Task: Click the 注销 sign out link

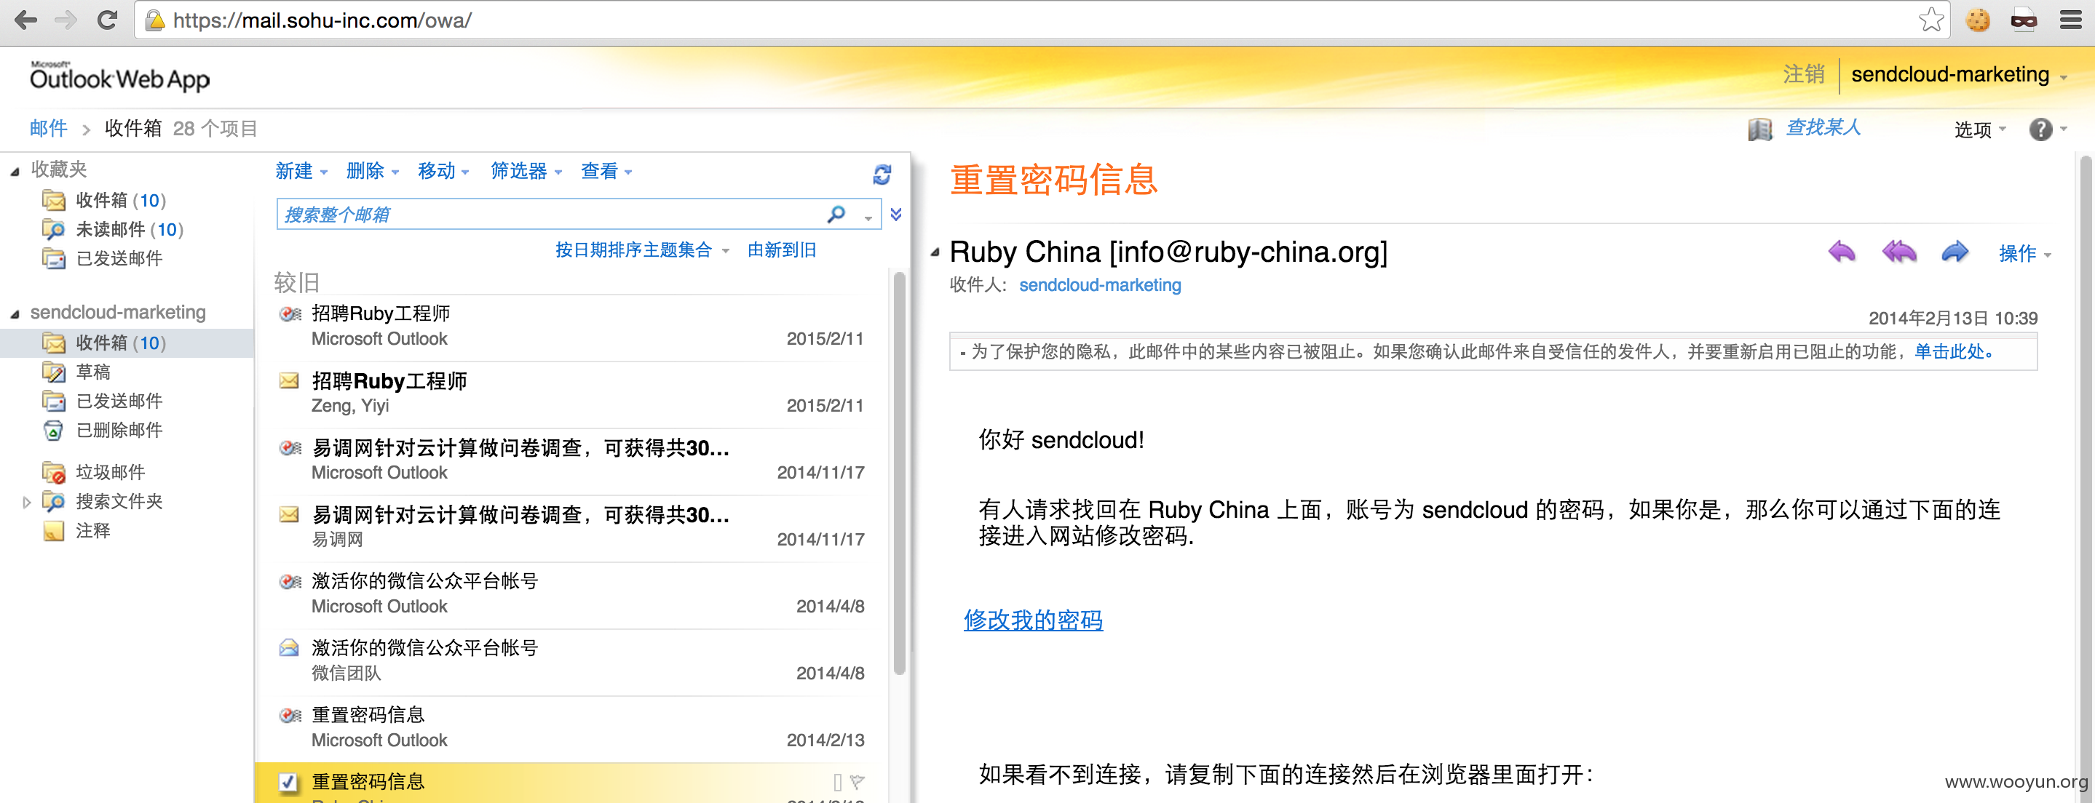Action: click(x=1804, y=74)
